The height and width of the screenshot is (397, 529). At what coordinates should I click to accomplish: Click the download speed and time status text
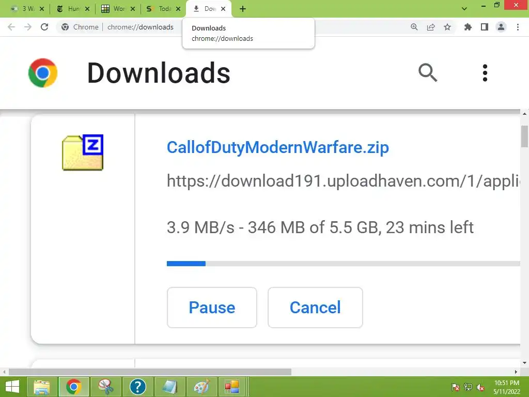pos(320,227)
